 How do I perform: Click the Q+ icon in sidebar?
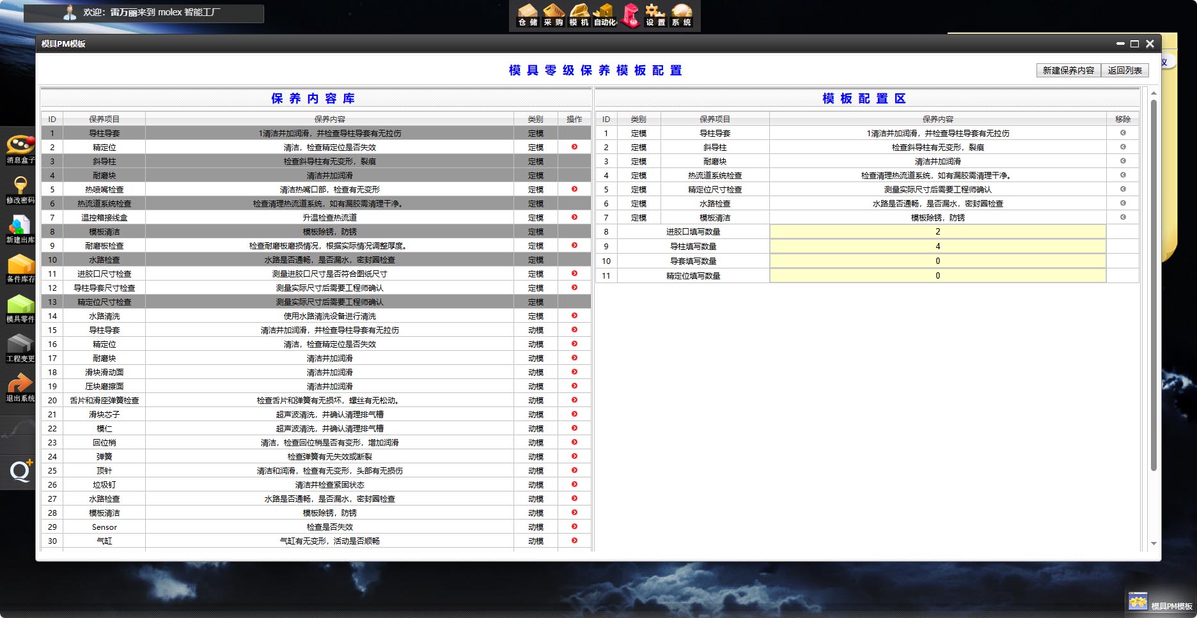[20, 471]
